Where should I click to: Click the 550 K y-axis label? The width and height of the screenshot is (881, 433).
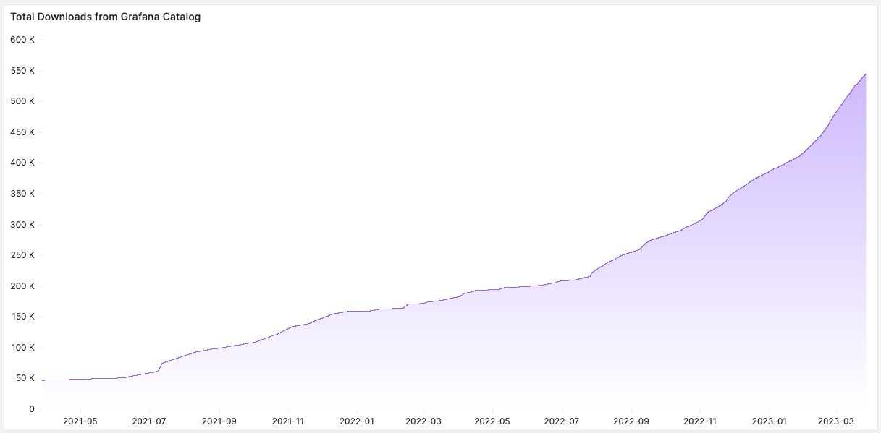point(22,71)
